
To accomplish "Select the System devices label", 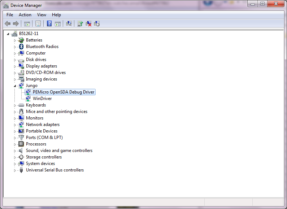I will point(40,164).
